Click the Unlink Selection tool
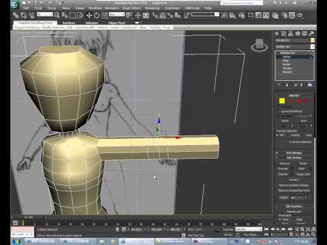Screen dimensions: 327x245 [23, 16]
